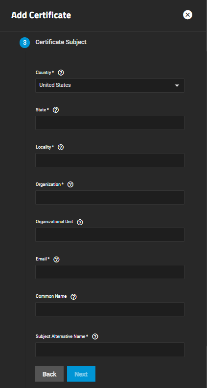Screen dimensions: 207x388
Task: View the Organization field help icon
Action: (x=70, y=184)
